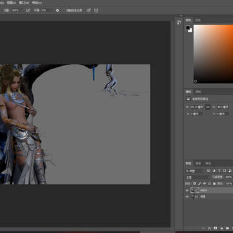
Task: Check the Erase to History checkbox
Action: [64, 10]
